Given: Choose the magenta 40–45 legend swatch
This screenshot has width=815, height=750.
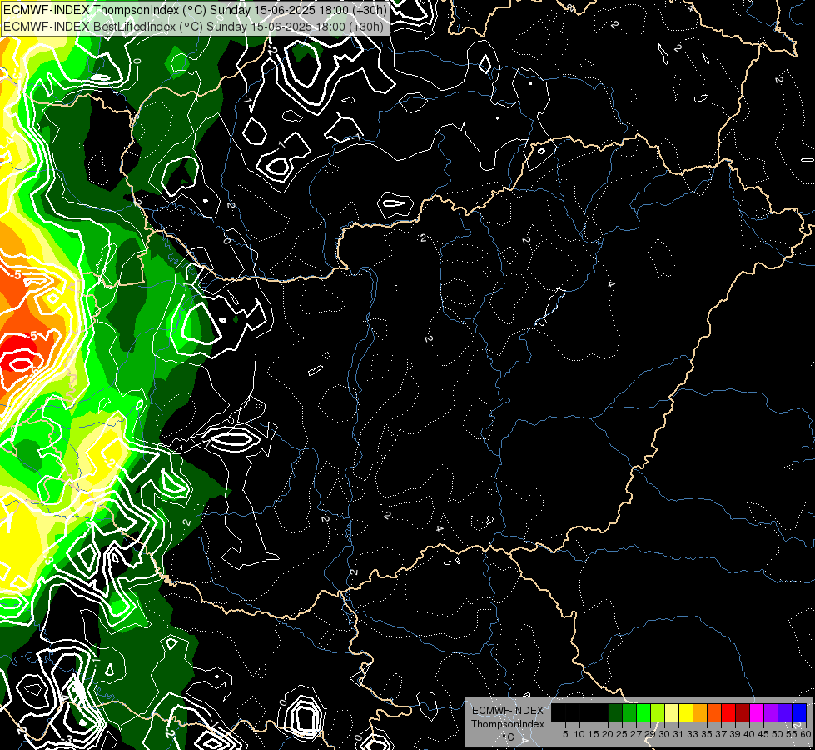Looking at the screenshot, I should point(757,712).
